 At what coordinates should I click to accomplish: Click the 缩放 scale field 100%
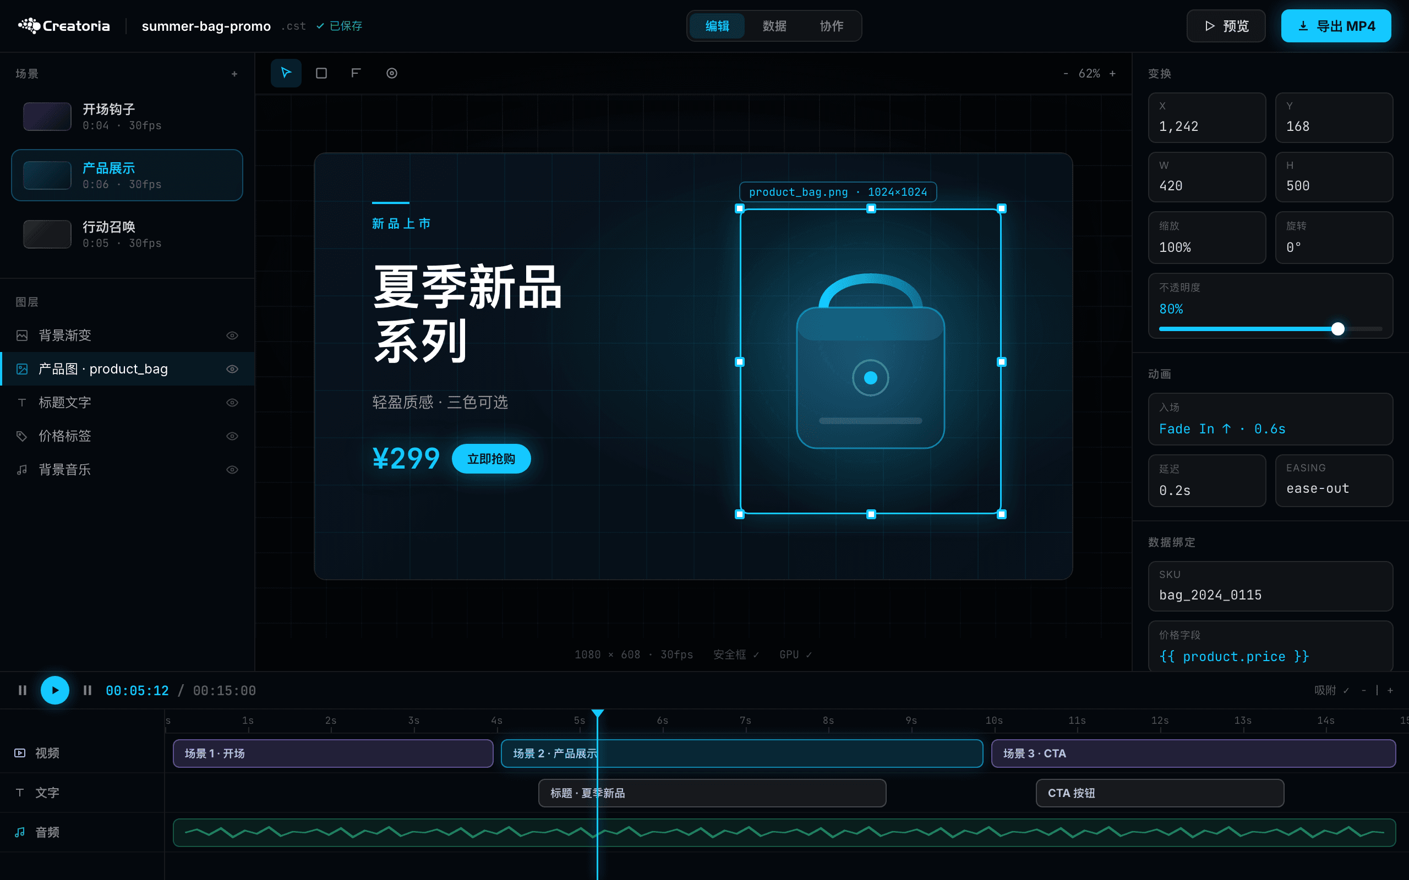click(x=1207, y=238)
